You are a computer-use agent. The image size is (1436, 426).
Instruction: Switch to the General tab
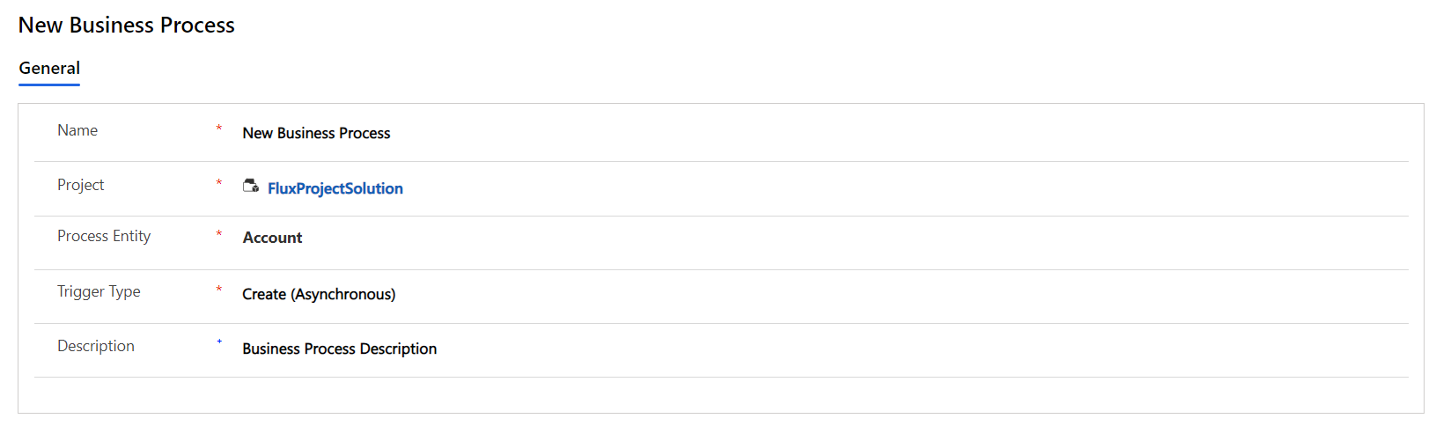(49, 69)
